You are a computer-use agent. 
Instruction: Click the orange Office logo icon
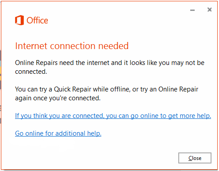click(19, 20)
